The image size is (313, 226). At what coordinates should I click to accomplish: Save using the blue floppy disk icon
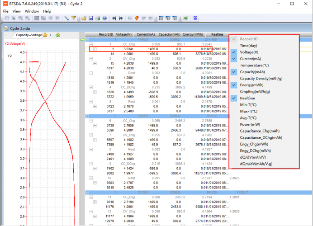coord(91,19)
